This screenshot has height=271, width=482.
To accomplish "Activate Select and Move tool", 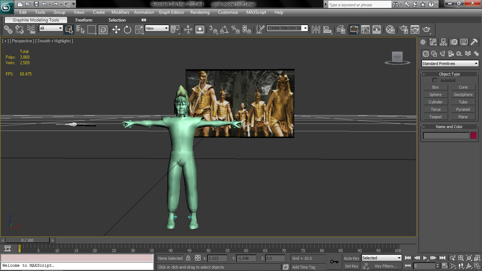I will pos(116,30).
